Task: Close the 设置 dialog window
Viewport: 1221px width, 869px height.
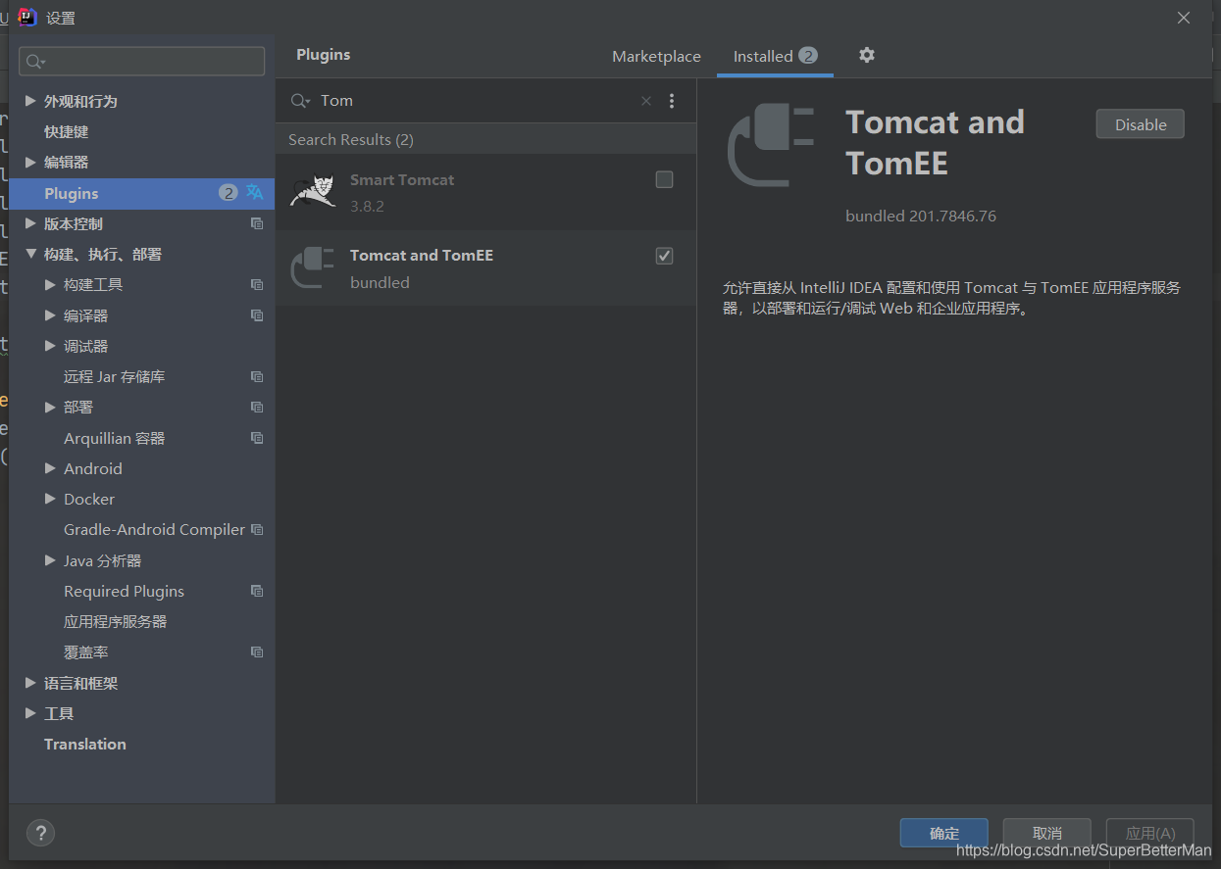Action: pyautogui.click(x=1184, y=18)
